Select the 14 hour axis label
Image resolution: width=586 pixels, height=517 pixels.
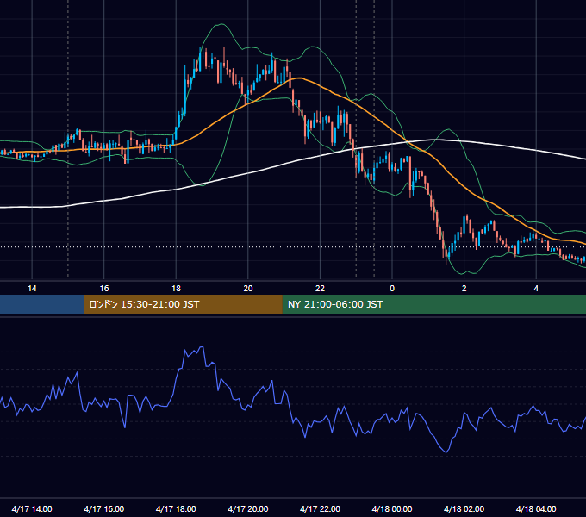pos(32,289)
